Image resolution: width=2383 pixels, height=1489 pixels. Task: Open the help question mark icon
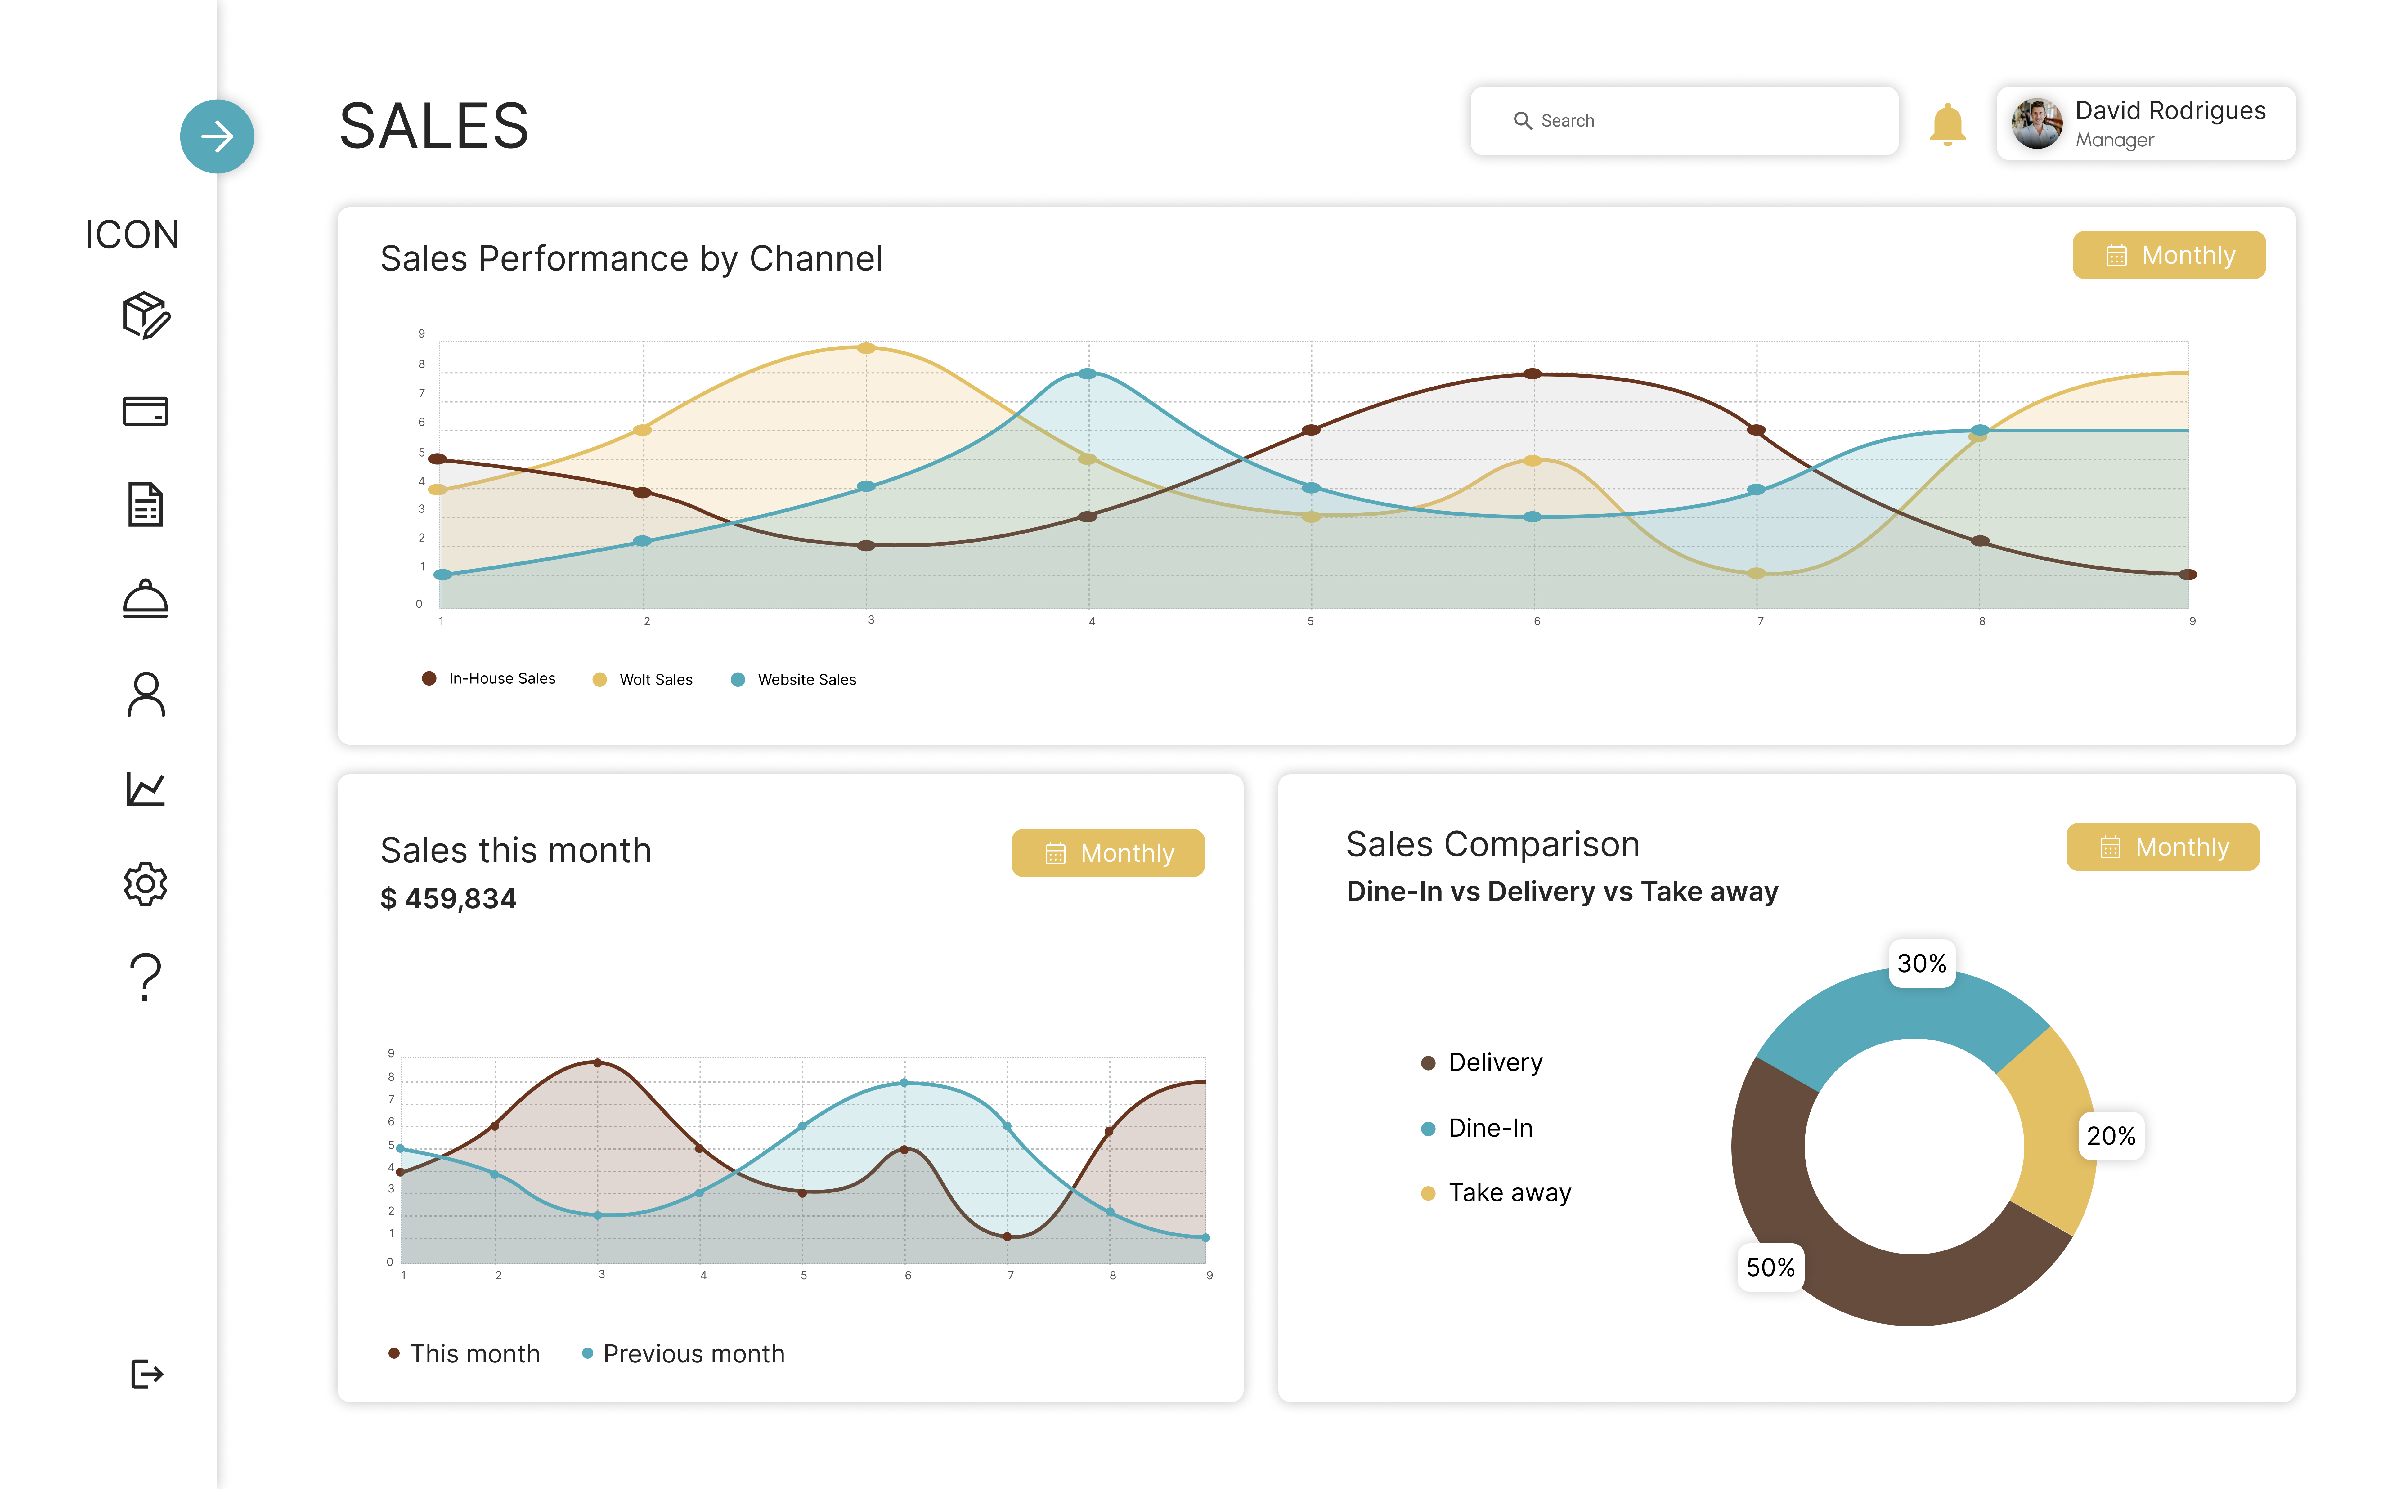146,977
